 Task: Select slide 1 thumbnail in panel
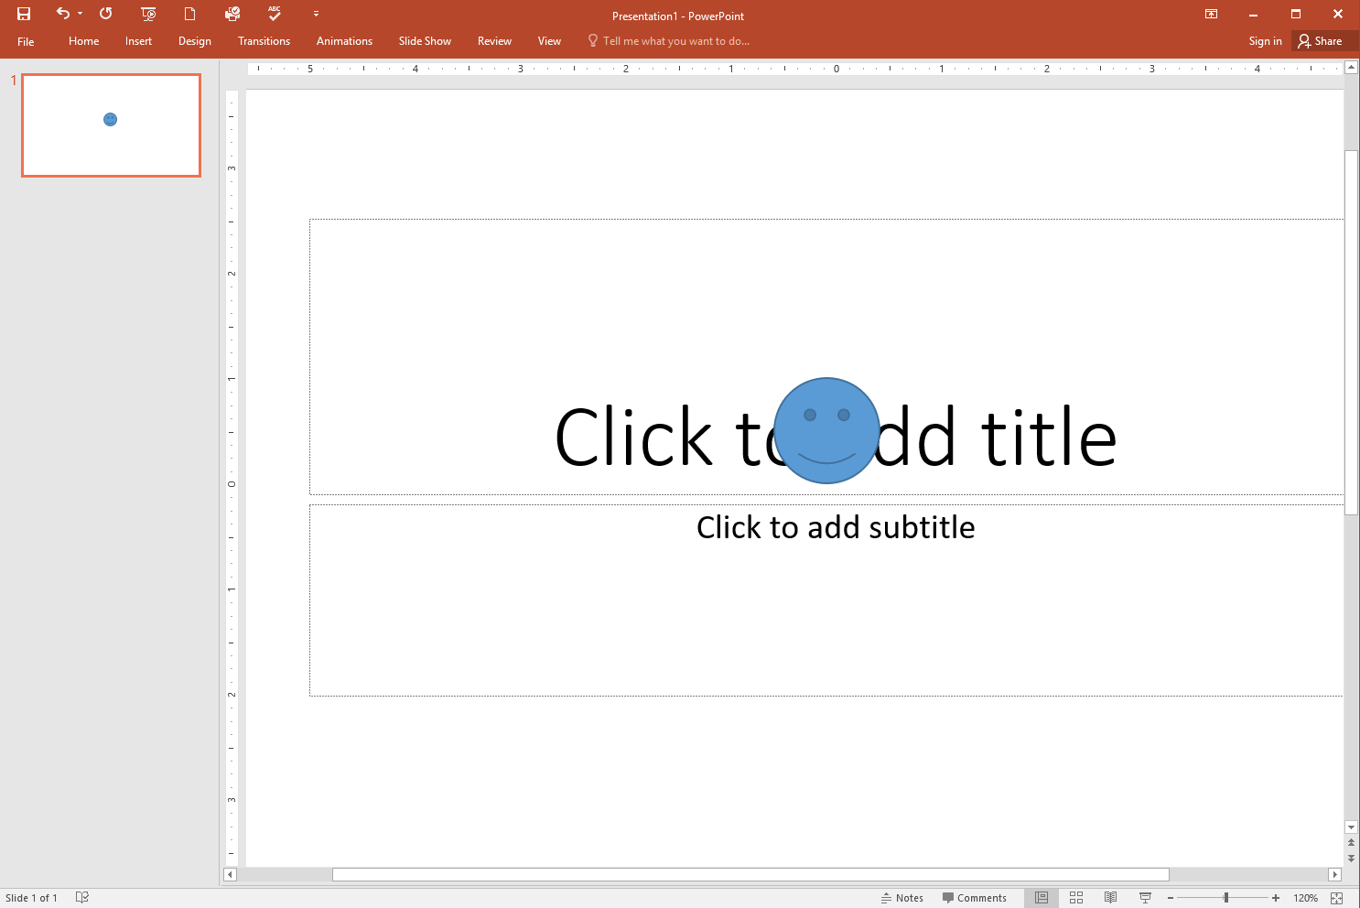coord(111,125)
